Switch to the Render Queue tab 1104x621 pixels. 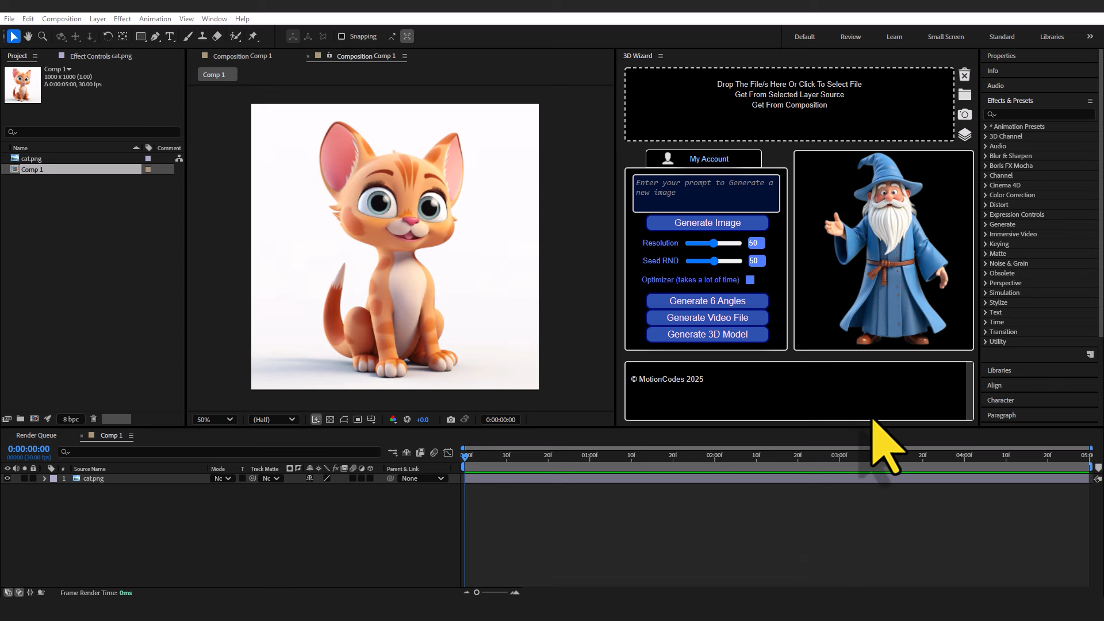click(36, 435)
